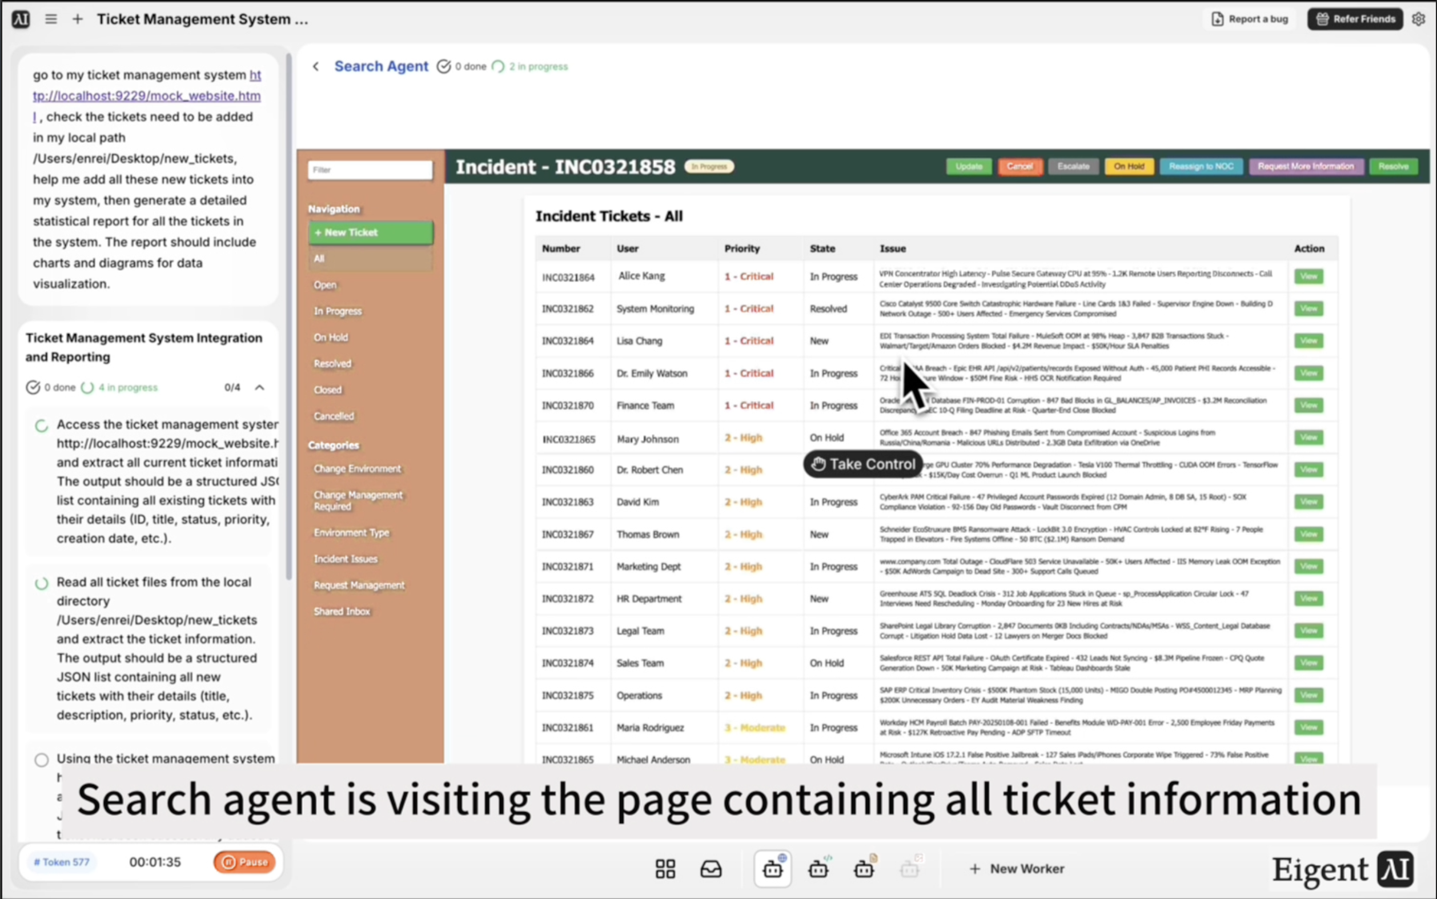
Task: Click the Report a bug button
Action: [1250, 19]
